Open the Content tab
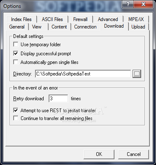Viewport: 156px width, 165px height. click(59, 27)
